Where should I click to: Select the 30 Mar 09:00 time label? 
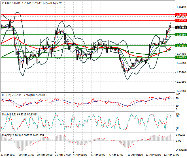(44, 155)
